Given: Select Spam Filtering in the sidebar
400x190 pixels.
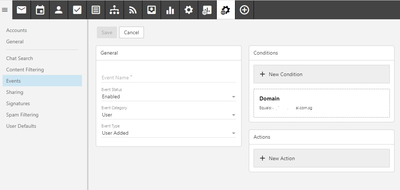Looking at the screenshot, I should pos(22,115).
